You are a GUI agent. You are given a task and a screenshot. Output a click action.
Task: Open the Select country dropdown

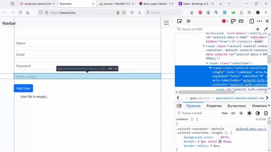tap(87, 76)
